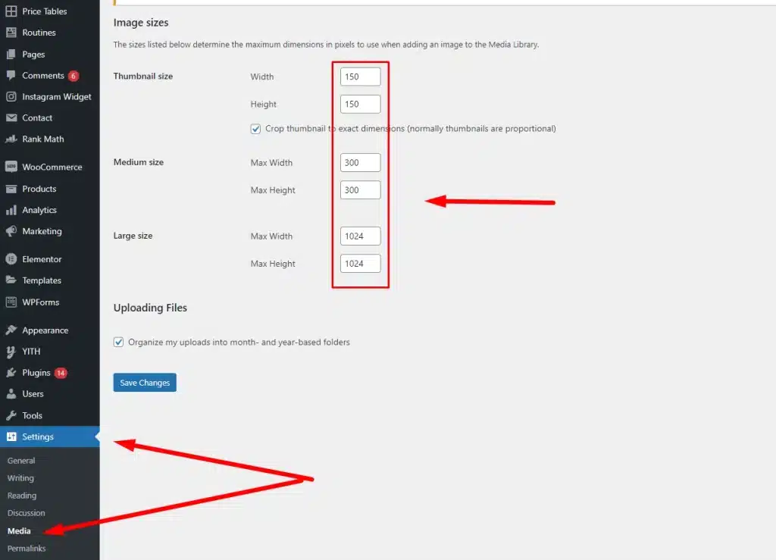The width and height of the screenshot is (776, 560).
Task: Click the Contact envelope icon
Action: pos(11,117)
